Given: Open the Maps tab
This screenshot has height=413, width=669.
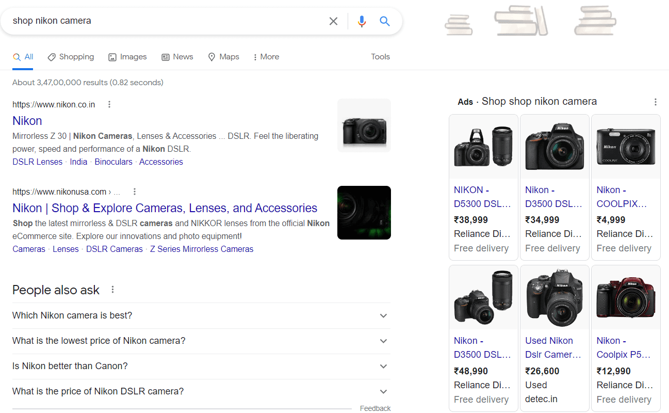Looking at the screenshot, I should [x=223, y=57].
